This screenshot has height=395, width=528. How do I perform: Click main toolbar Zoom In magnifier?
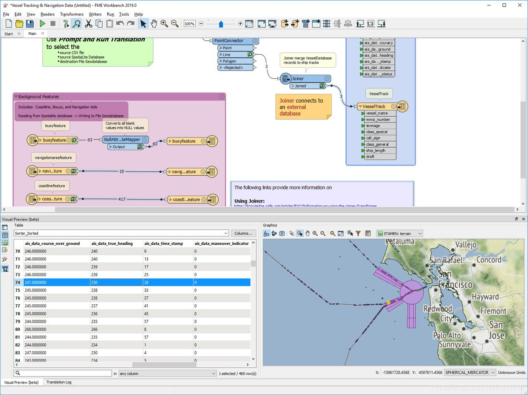164,23
